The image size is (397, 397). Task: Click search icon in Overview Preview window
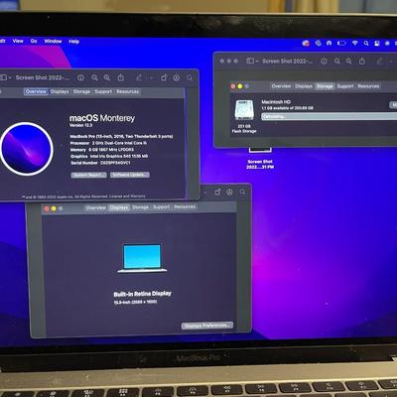[190, 77]
